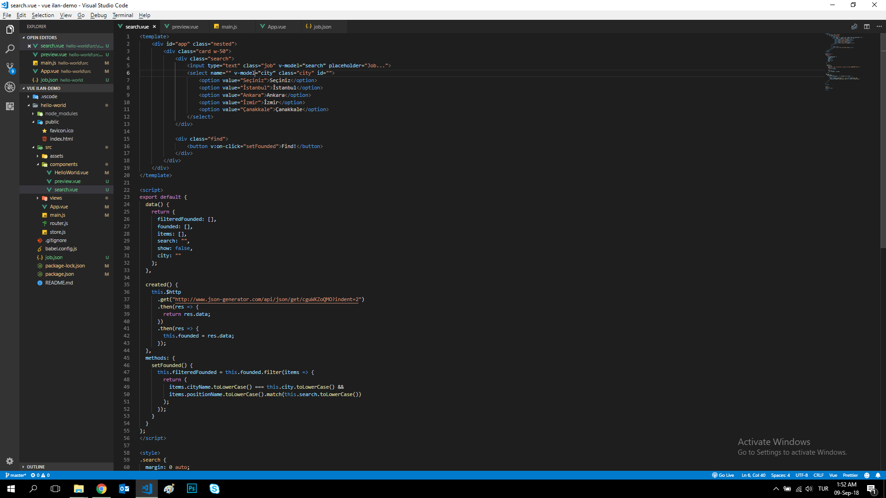This screenshot has height=498, width=886.
Task: Open the Extensions view icon
Action: pos(10,106)
